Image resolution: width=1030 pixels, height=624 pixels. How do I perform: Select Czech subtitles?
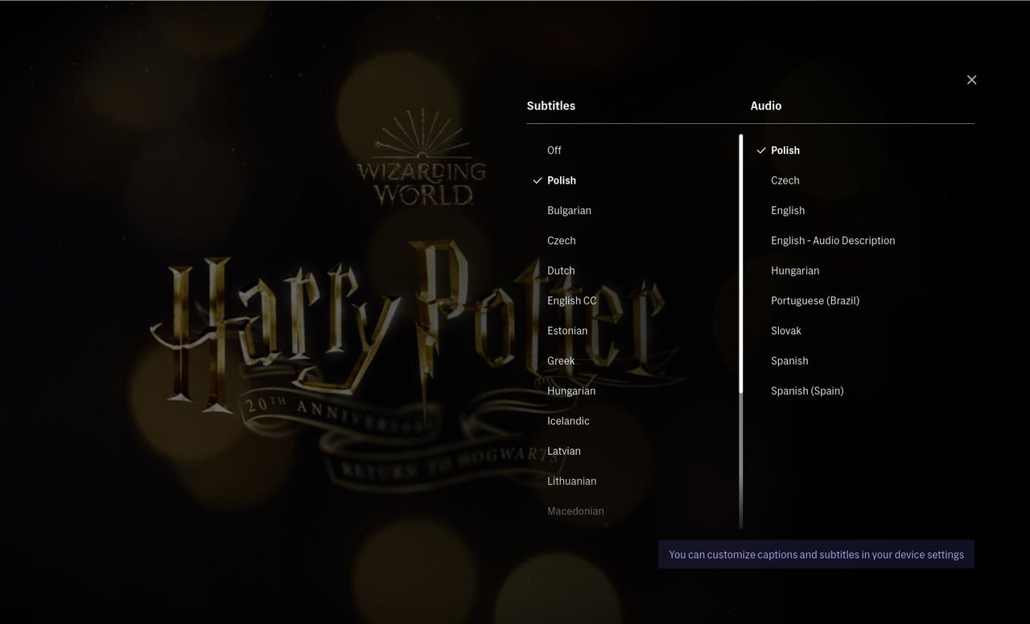coord(562,241)
